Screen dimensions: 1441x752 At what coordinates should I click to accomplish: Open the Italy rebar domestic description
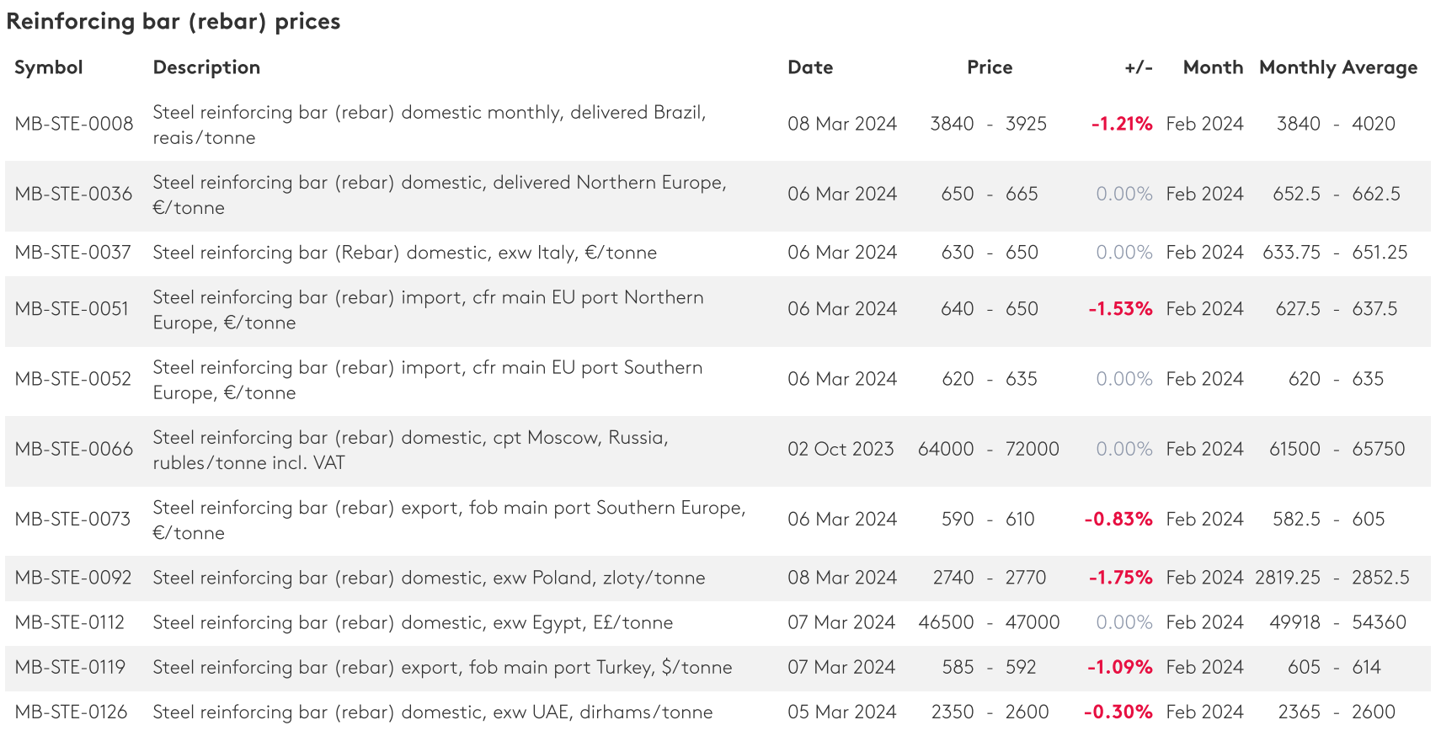404,253
